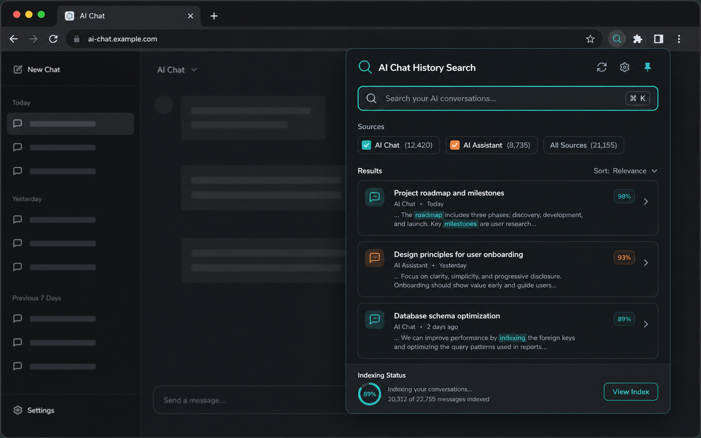This screenshot has width=701, height=438.
Task: Click the Settings gear icon in the sidebar
Action: click(18, 410)
